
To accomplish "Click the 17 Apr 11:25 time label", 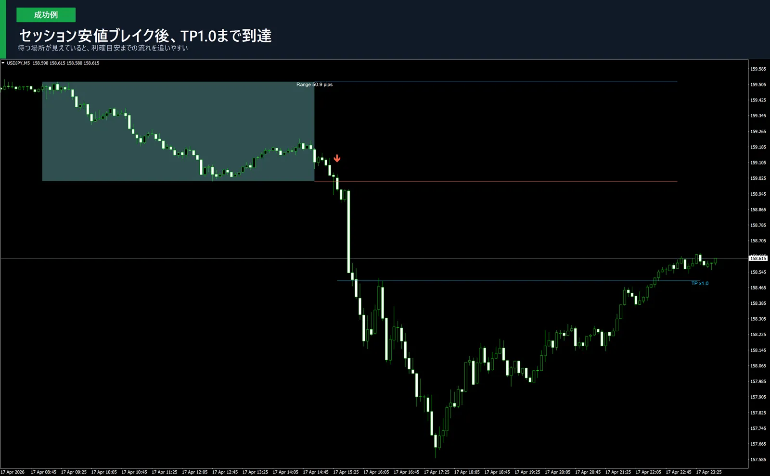I will click(165, 472).
